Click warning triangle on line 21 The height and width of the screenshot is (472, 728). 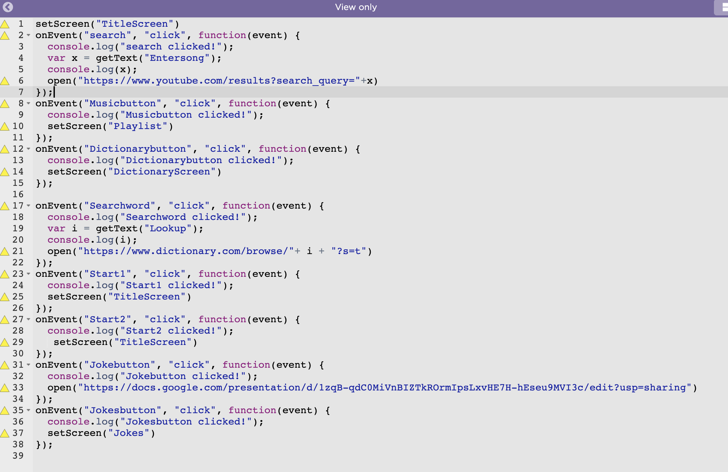[x=5, y=251]
